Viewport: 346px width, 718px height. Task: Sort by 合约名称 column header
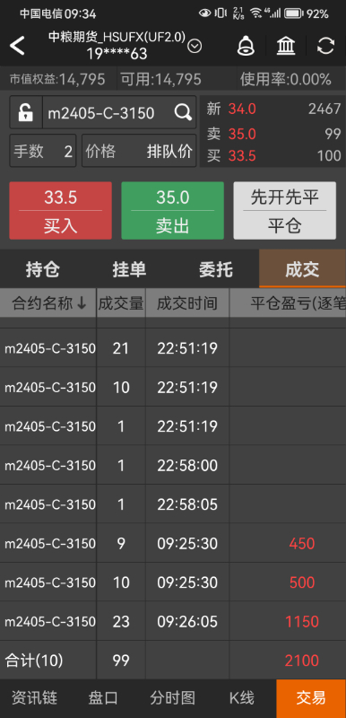[48, 303]
